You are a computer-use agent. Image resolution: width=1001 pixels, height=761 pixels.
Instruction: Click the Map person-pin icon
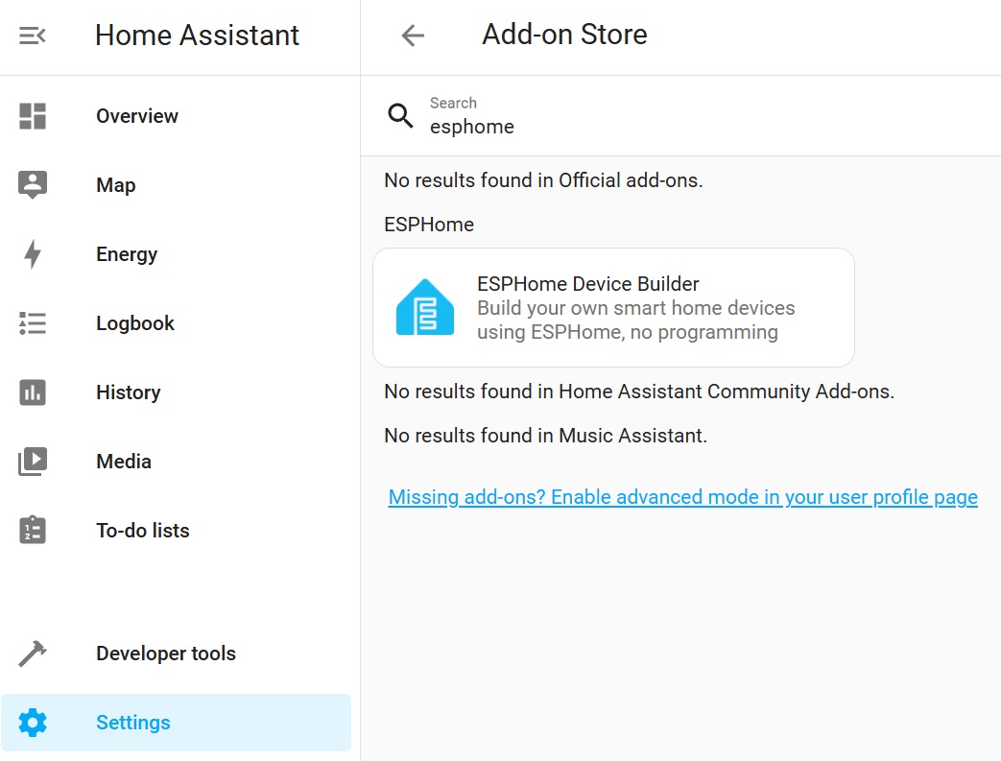pyautogui.click(x=33, y=185)
